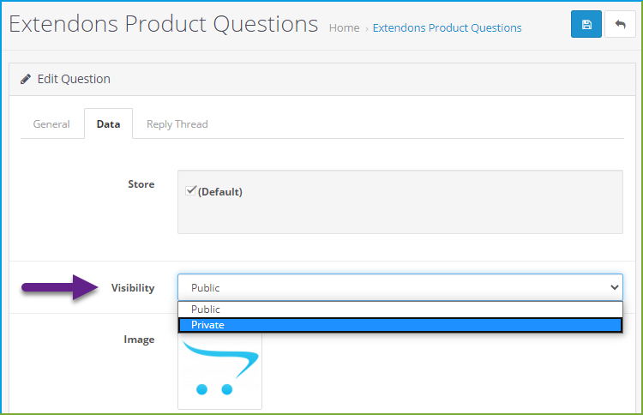Click the Image field label
Image resolution: width=643 pixels, height=415 pixels.
tap(139, 340)
